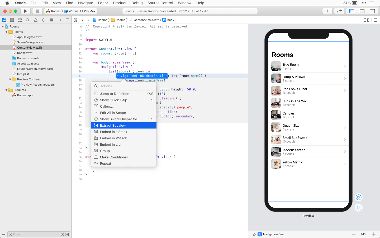Open the Report navigator speech bubble icon
The width and height of the screenshot is (380, 238).
pos(67,20)
